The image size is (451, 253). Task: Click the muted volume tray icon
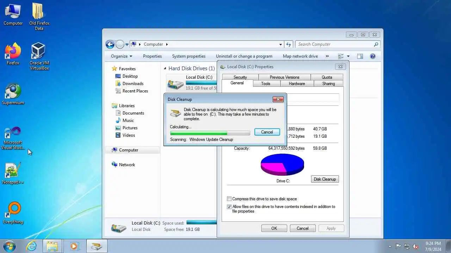(416, 246)
